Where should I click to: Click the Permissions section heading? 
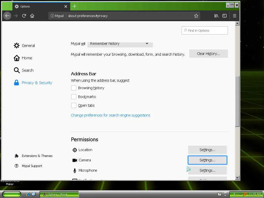(x=85, y=139)
